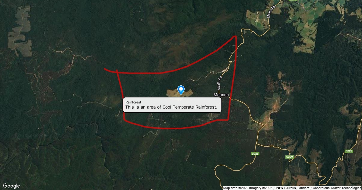Image resolution: width=362 pixels, height=190 pixels.
Task: Select the Meunna place label
Action: pos(221,95)
